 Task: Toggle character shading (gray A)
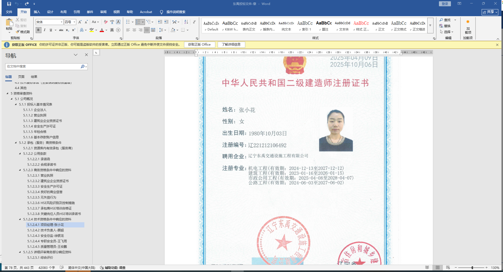pyautogui.click(x=112, y=30)
